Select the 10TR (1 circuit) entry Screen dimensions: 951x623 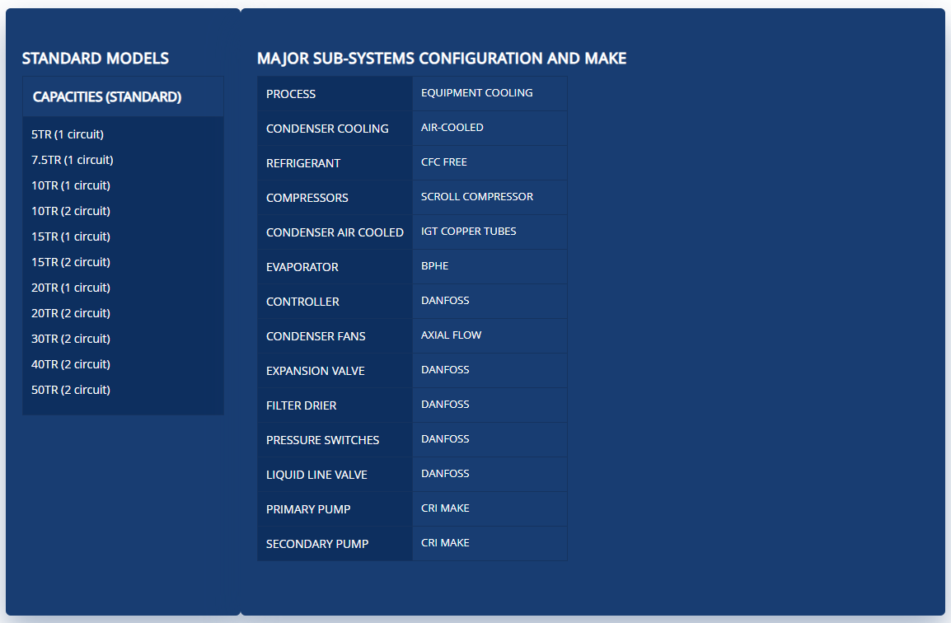coord(70,185)
